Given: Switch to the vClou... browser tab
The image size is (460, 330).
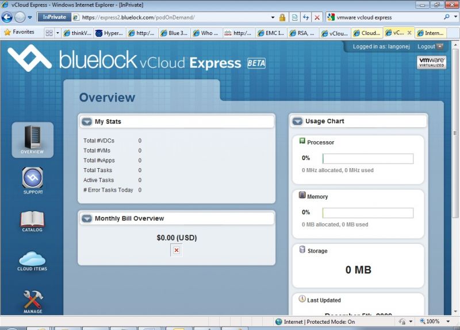Looking at the screenshot, I should tap(335, 33).
